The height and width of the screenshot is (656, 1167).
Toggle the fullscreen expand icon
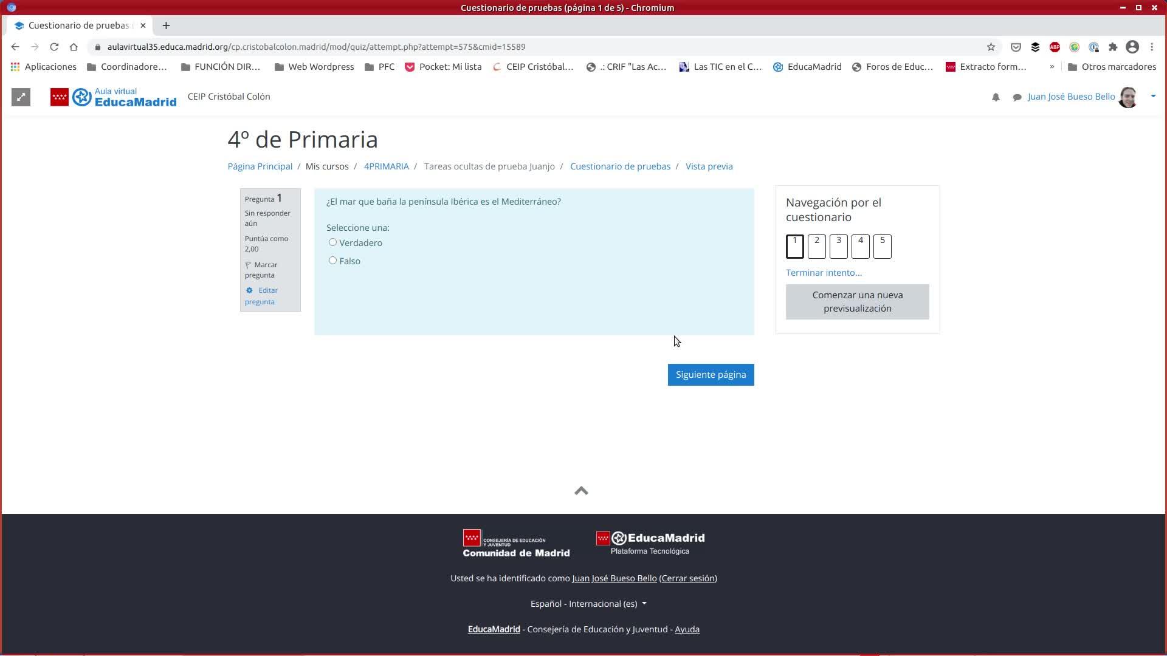21,97
